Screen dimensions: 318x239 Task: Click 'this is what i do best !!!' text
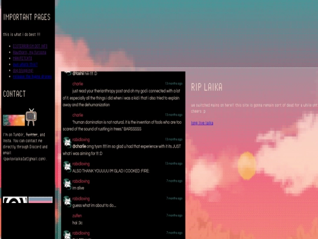coord(22,34)
